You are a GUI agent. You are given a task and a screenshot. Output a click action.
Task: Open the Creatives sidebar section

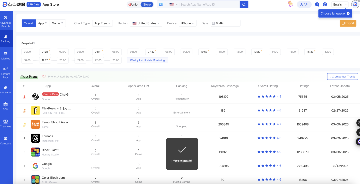(x=6, y=123)
